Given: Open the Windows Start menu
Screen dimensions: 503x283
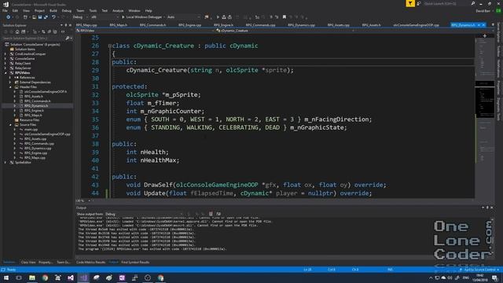Looking at the screenshot, I should pos(6,277).
